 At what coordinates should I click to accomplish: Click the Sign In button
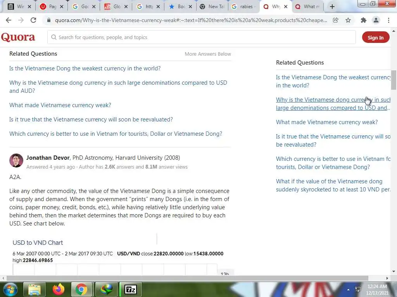pos(376,38)
